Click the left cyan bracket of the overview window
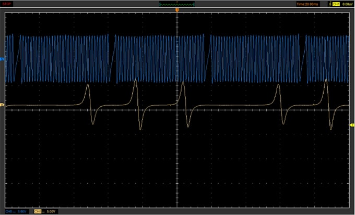The image size is (355, 215). point(160,4)
